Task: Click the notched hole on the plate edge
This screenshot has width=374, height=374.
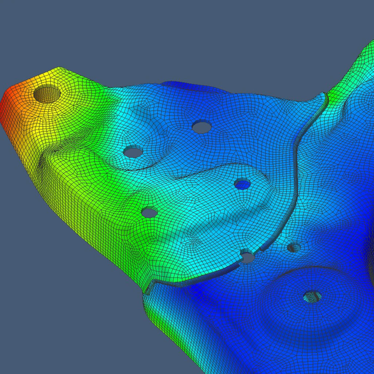Action: (248, 257)
